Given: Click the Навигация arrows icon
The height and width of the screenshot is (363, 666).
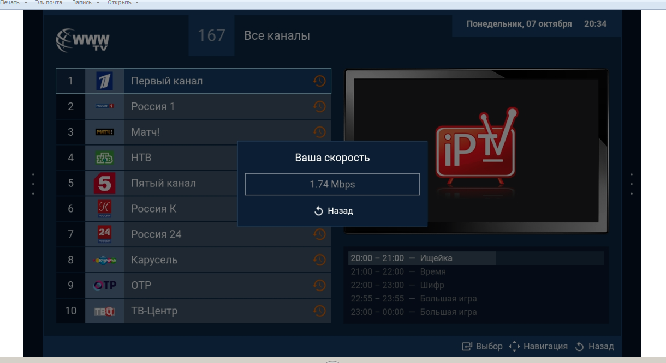Looking at the screenshot, I should pyautogui.click(x=514, y=346).
